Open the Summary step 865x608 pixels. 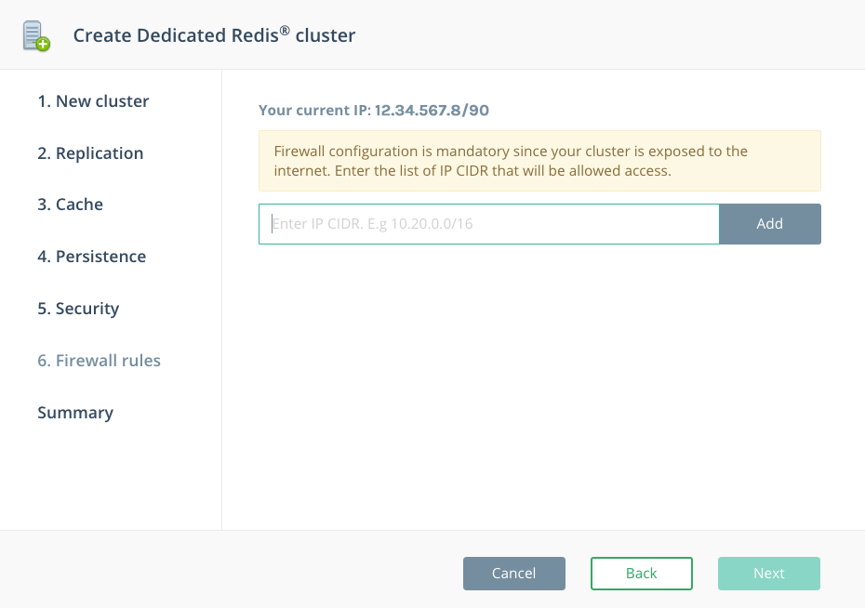point(75,413)
